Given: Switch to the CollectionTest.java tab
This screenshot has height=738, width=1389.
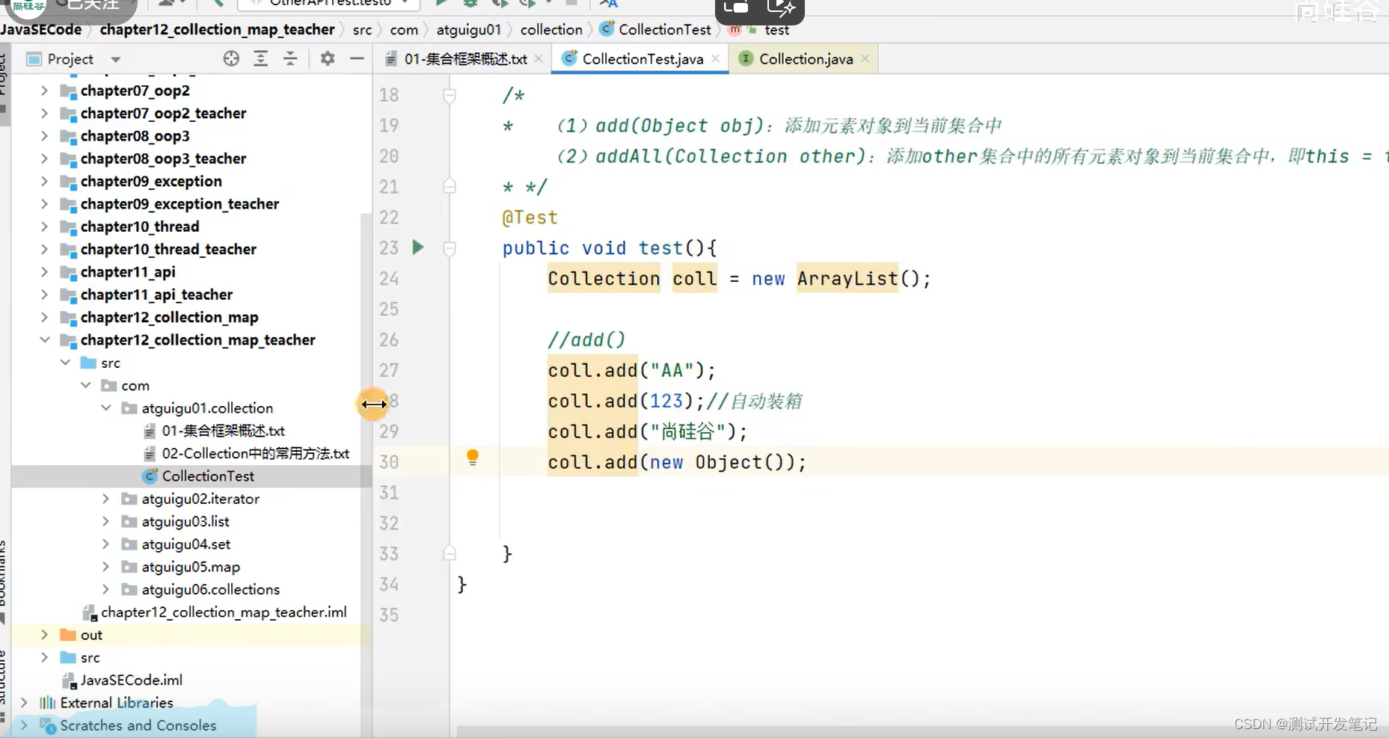Looking at the screenshot, I should (x=640, y=58).
